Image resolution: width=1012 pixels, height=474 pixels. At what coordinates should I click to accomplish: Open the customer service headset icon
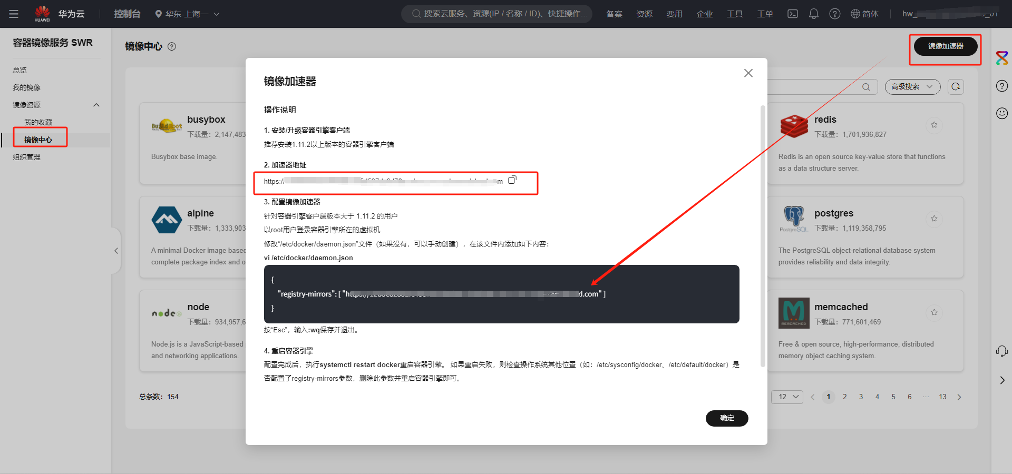point(1002,351)
